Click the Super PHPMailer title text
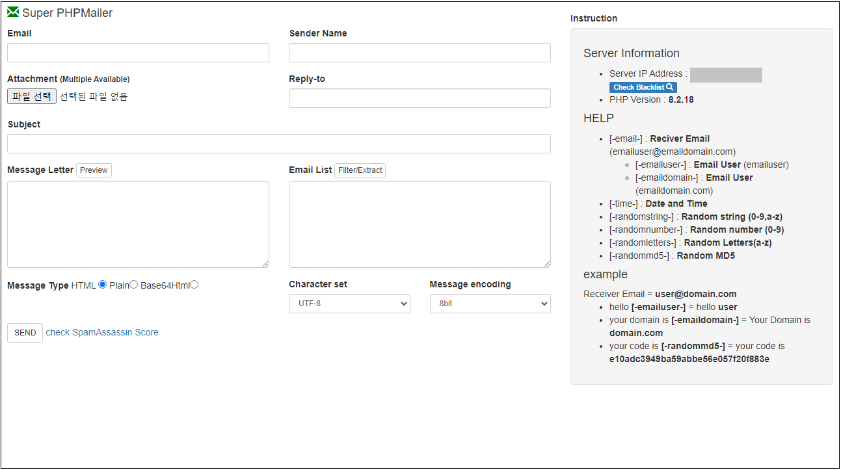Screen dimensions: 841x470 (x=68, y=13)
